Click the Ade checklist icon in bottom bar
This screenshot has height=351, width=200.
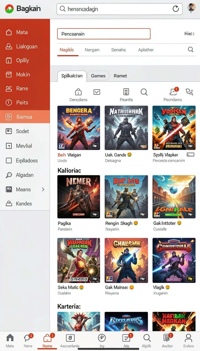126,338
